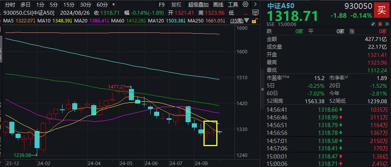Toggle 超级叠加 overlay option
The image size is (391, 167).
coord(198,5)
